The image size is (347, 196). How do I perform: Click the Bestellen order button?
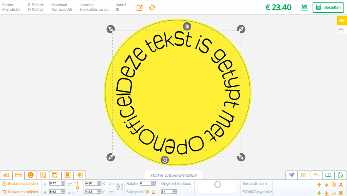pyautogui.click(x=328, y=8)
